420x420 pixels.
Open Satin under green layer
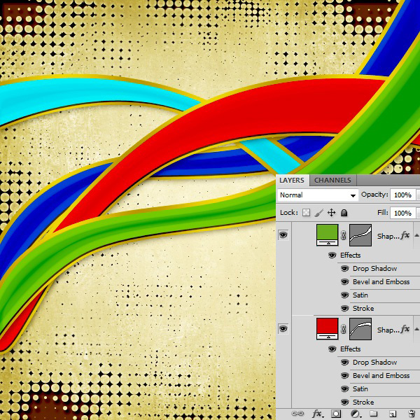pos(360,295)
